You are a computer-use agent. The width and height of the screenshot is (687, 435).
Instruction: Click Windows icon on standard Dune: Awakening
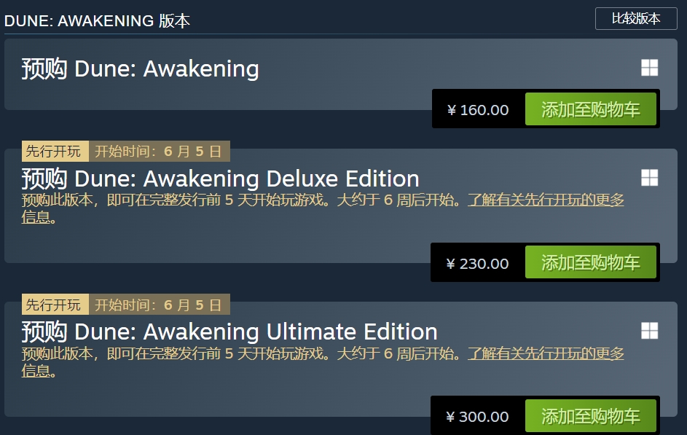click(649, 68)
